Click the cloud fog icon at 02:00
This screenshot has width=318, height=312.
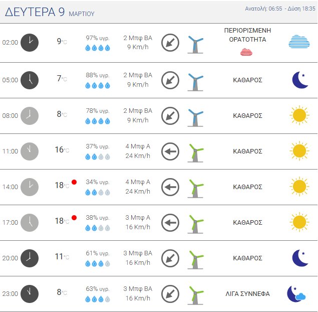(x=299, y=42)
